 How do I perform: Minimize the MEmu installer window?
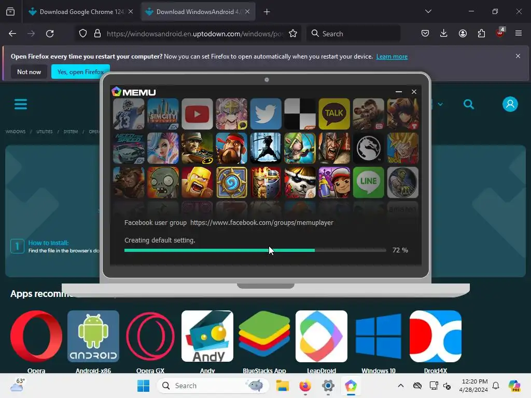click(x=399, y=92)
